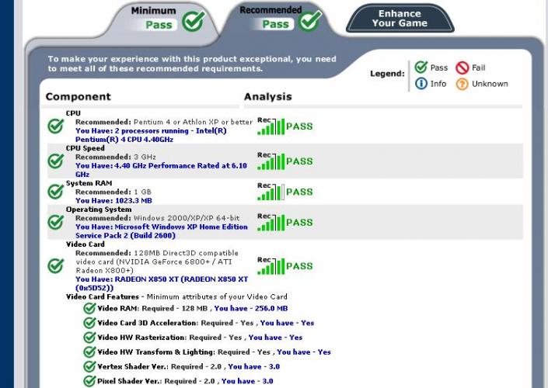The width and height of the screenshot is (548, 388).
Task: Click the blue Info icon in the legend
Action: (421, 84)
